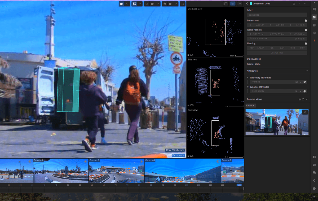Click the fullscreen icon in viewport toolbar
The width and height of the screenshot is (318, 201).
183,4
